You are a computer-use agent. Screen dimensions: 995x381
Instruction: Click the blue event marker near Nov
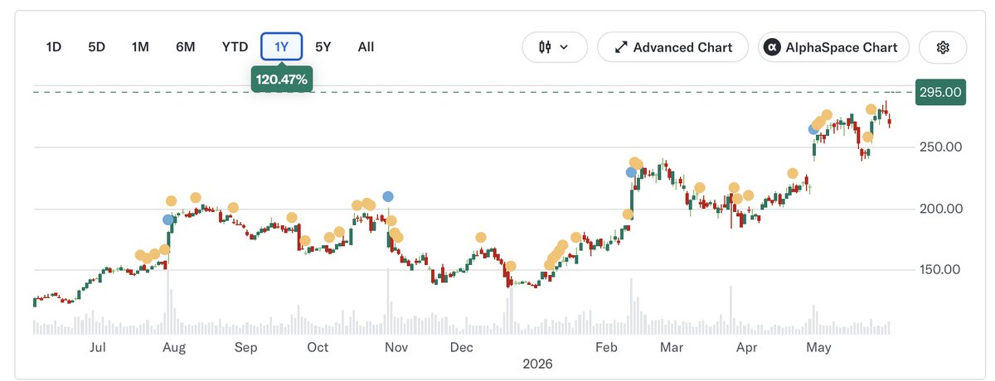click(x=388, y=196)
